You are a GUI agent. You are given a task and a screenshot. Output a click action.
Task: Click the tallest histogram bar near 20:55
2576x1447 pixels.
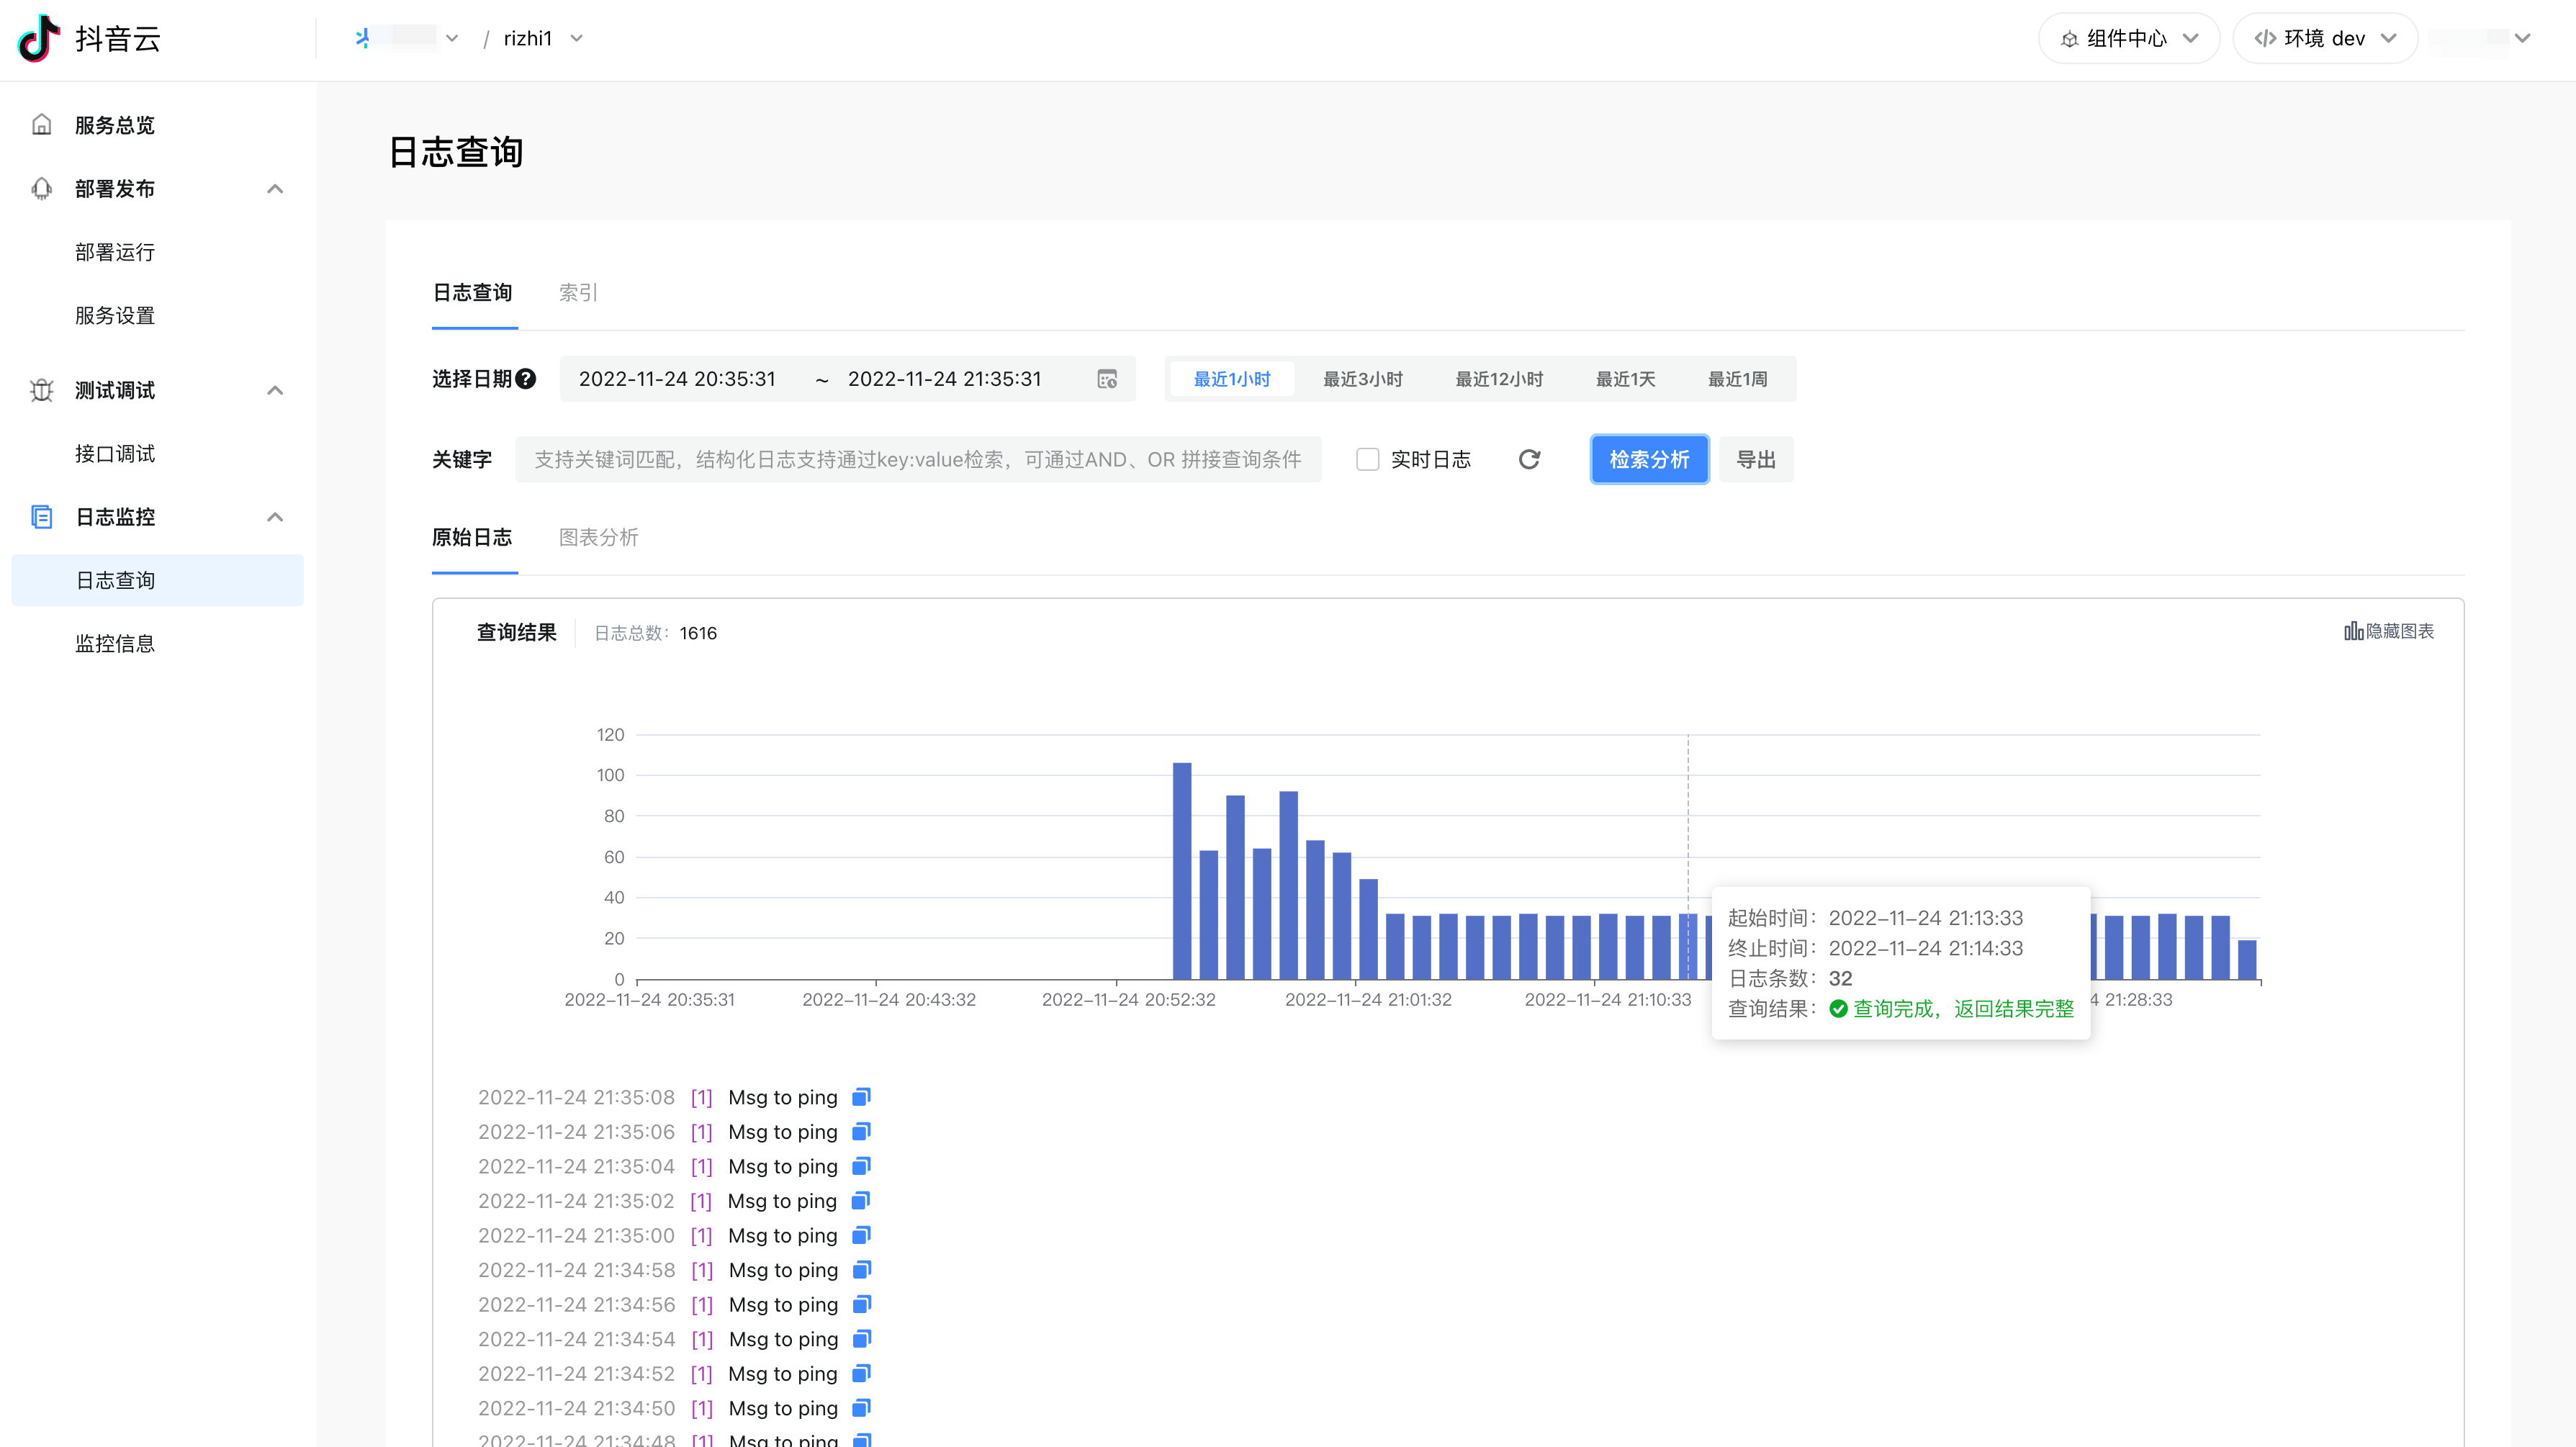click(1182, 871)
